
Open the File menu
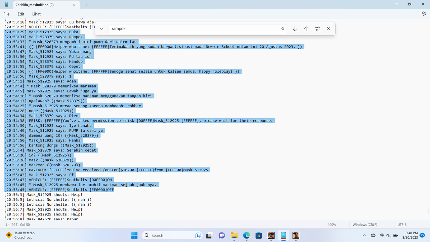click(x=7, y=14)
